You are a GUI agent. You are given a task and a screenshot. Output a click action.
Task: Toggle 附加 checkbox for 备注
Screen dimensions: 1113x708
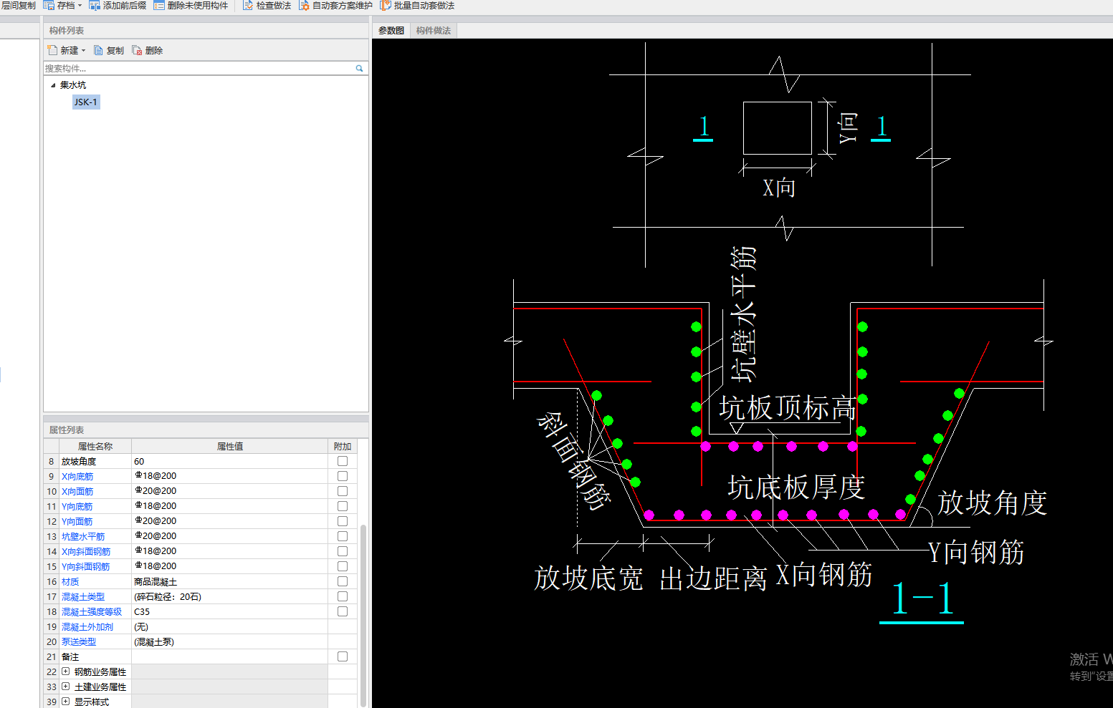coord(343,657)
